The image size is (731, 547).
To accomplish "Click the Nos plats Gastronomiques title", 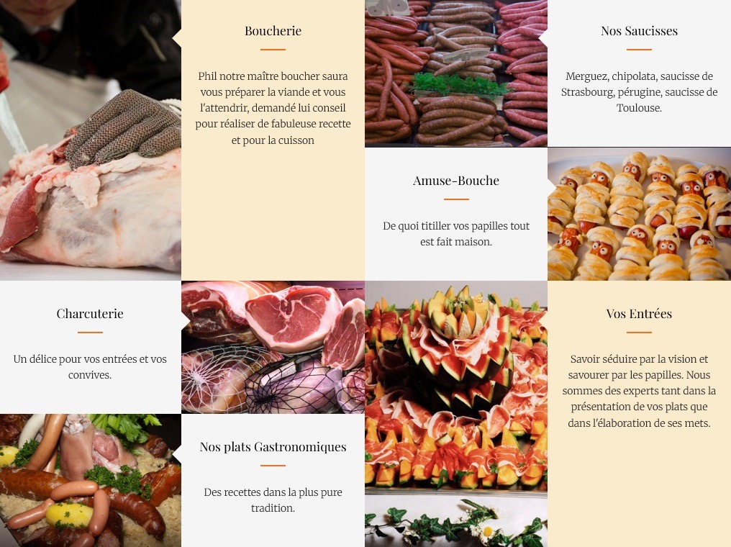I will 273,447.
